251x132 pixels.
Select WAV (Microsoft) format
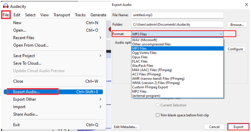pyautogui.click(x=177, y=40)
